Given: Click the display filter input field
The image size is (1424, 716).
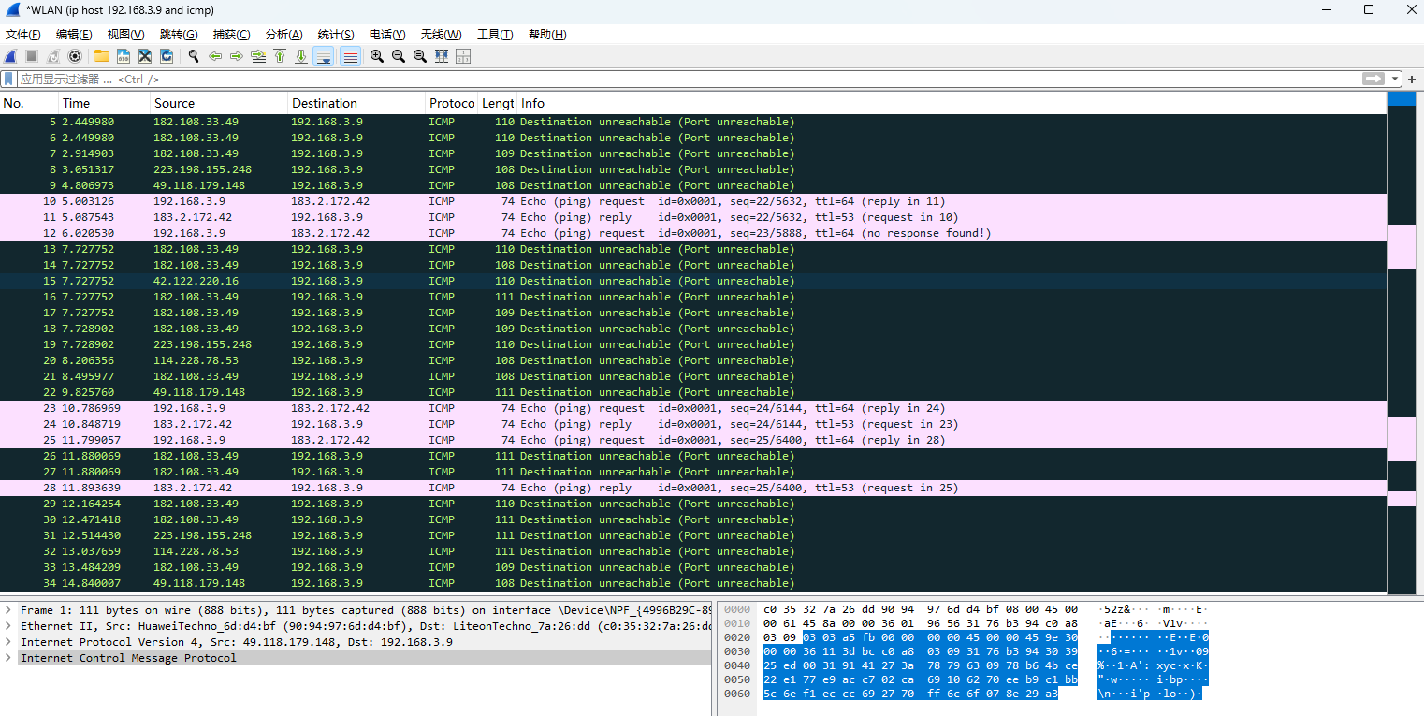Looking at the screenshot, I should coord(690,80).
